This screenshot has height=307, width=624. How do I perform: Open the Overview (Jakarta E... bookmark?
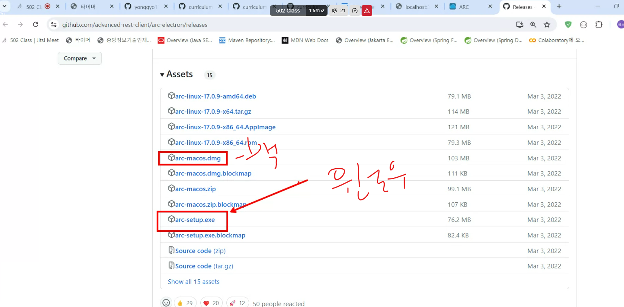365,40
